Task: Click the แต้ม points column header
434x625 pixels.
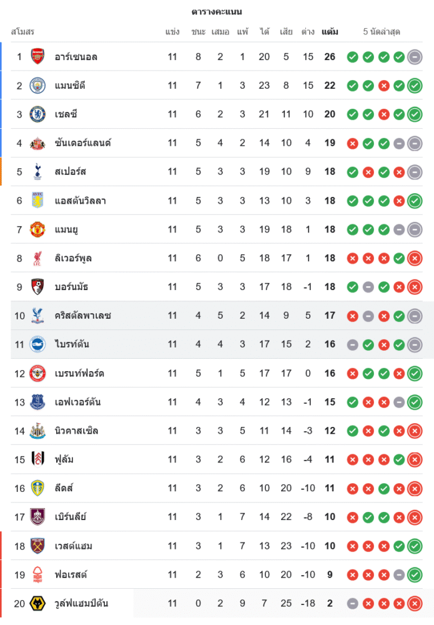Action: click(x=330, y=32)
